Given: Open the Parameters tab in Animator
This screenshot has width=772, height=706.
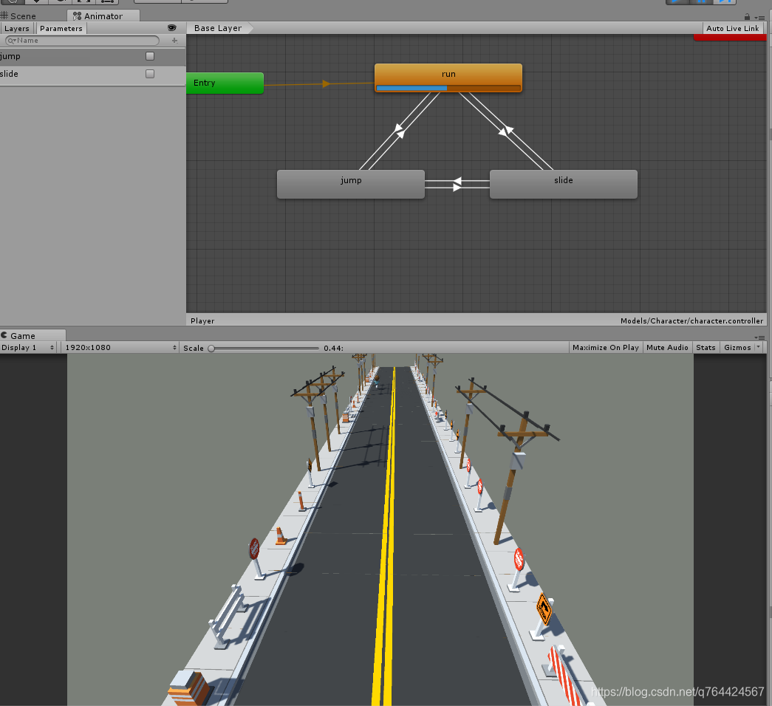Looking at the screenshot, I should coord(61,29).
